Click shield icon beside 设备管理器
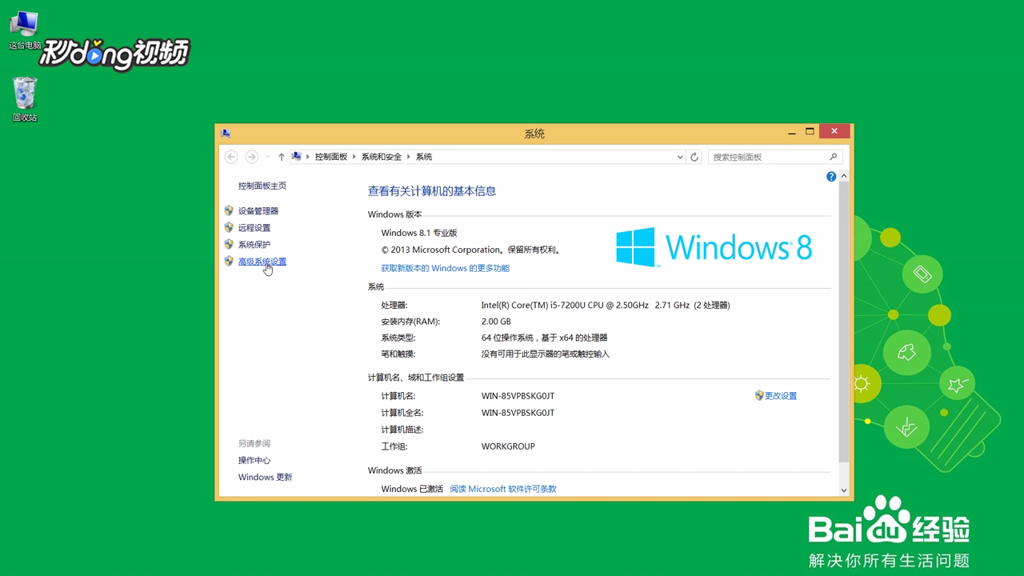 229,210
